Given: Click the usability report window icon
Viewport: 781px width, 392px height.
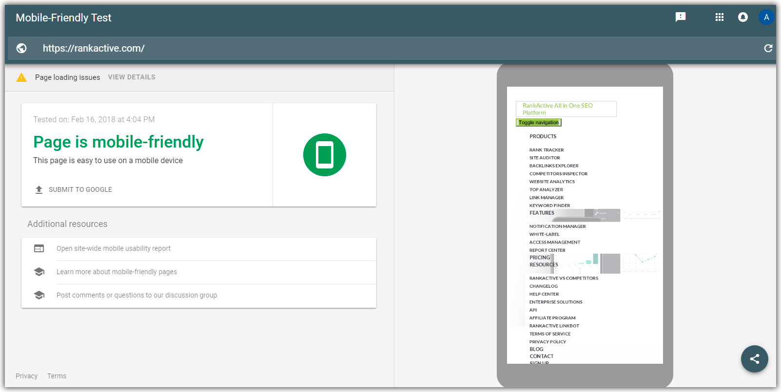Looking at the screenshot, I should pos(39,248).
